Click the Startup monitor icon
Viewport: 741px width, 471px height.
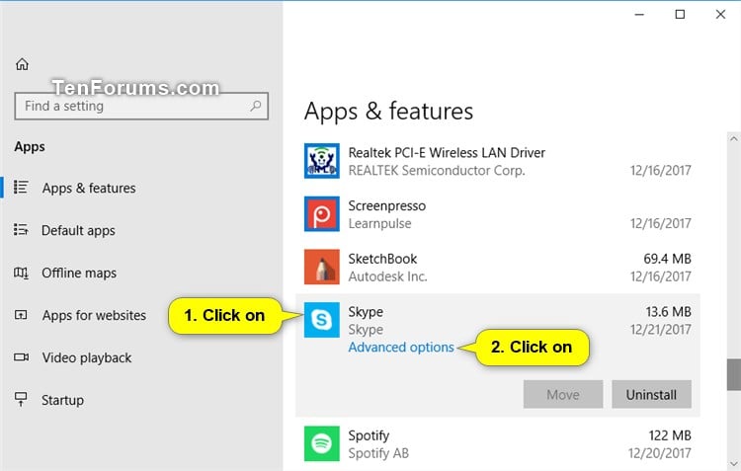[x=21, y=399]
